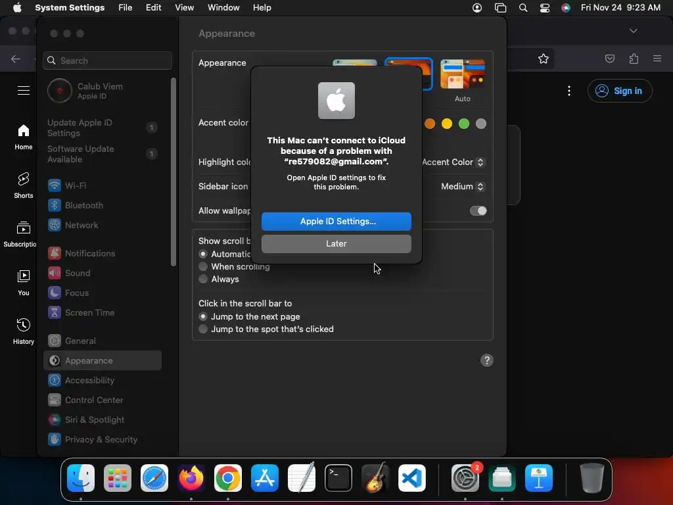The width and height of the screenshot is (673, 505).
Task: Open YouTube History in browser sidebar
Action: pyautogui.click(x=23, y=331)
